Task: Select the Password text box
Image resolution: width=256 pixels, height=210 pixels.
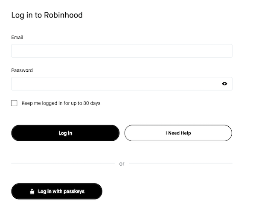Action: pos(115,84)
